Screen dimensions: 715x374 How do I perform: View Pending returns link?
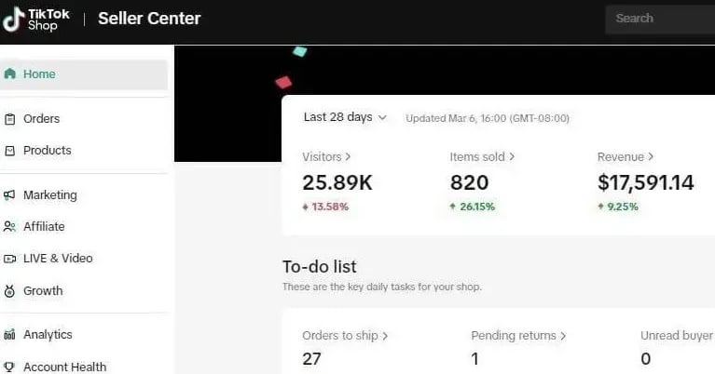518,336
